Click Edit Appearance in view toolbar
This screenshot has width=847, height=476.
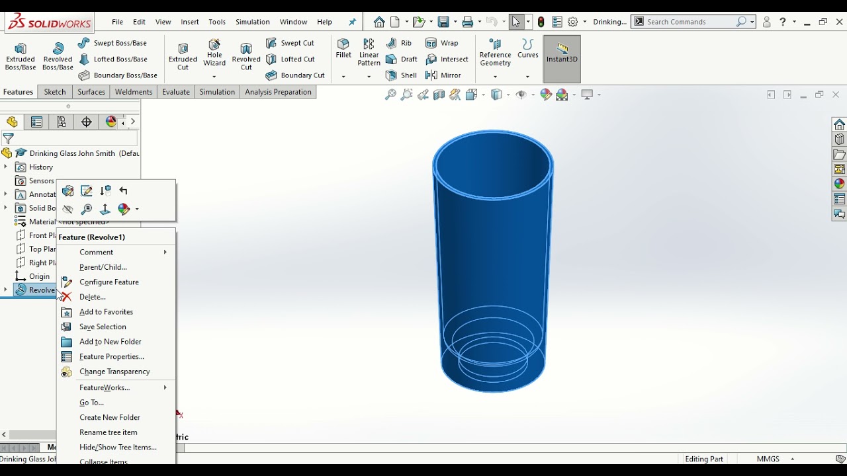(545, 95)
